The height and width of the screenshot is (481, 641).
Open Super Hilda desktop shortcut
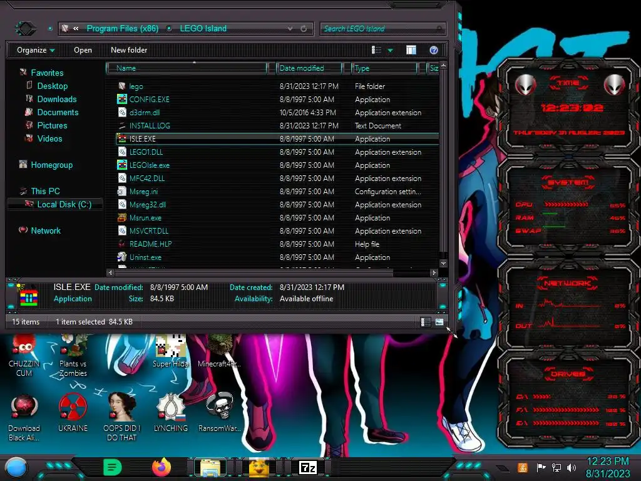pos(170,352)
